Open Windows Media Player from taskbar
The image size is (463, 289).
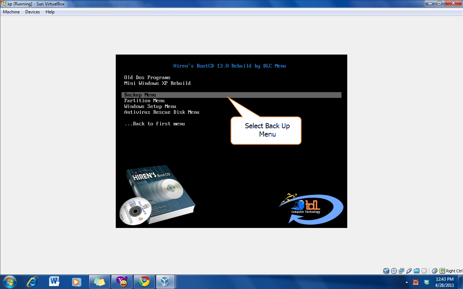coord(76,281)
